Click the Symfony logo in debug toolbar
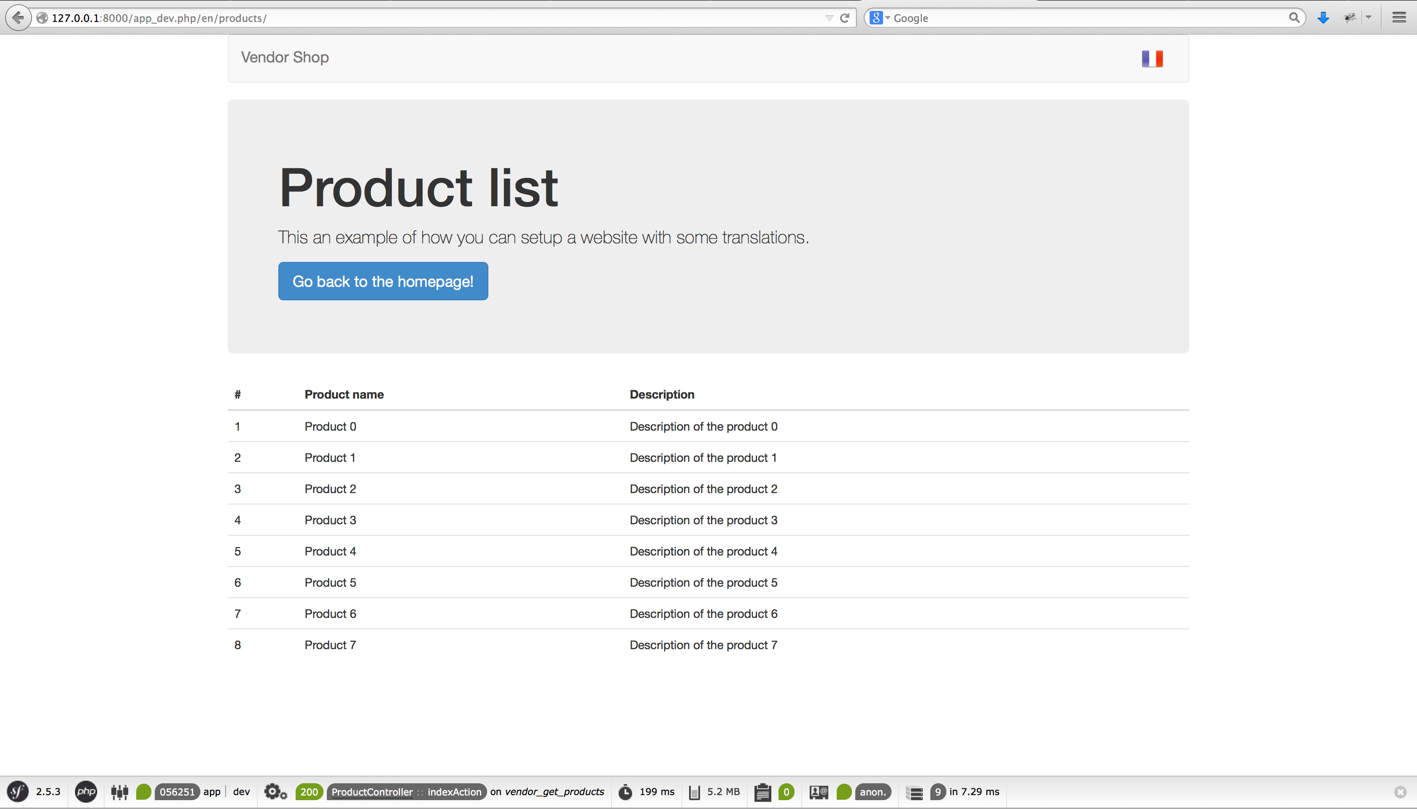Viewport: 1417px width, 809px height. [x=17, y=791]
